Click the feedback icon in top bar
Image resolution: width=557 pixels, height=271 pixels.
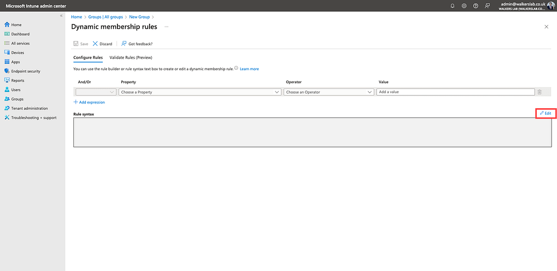coord(487,5)
